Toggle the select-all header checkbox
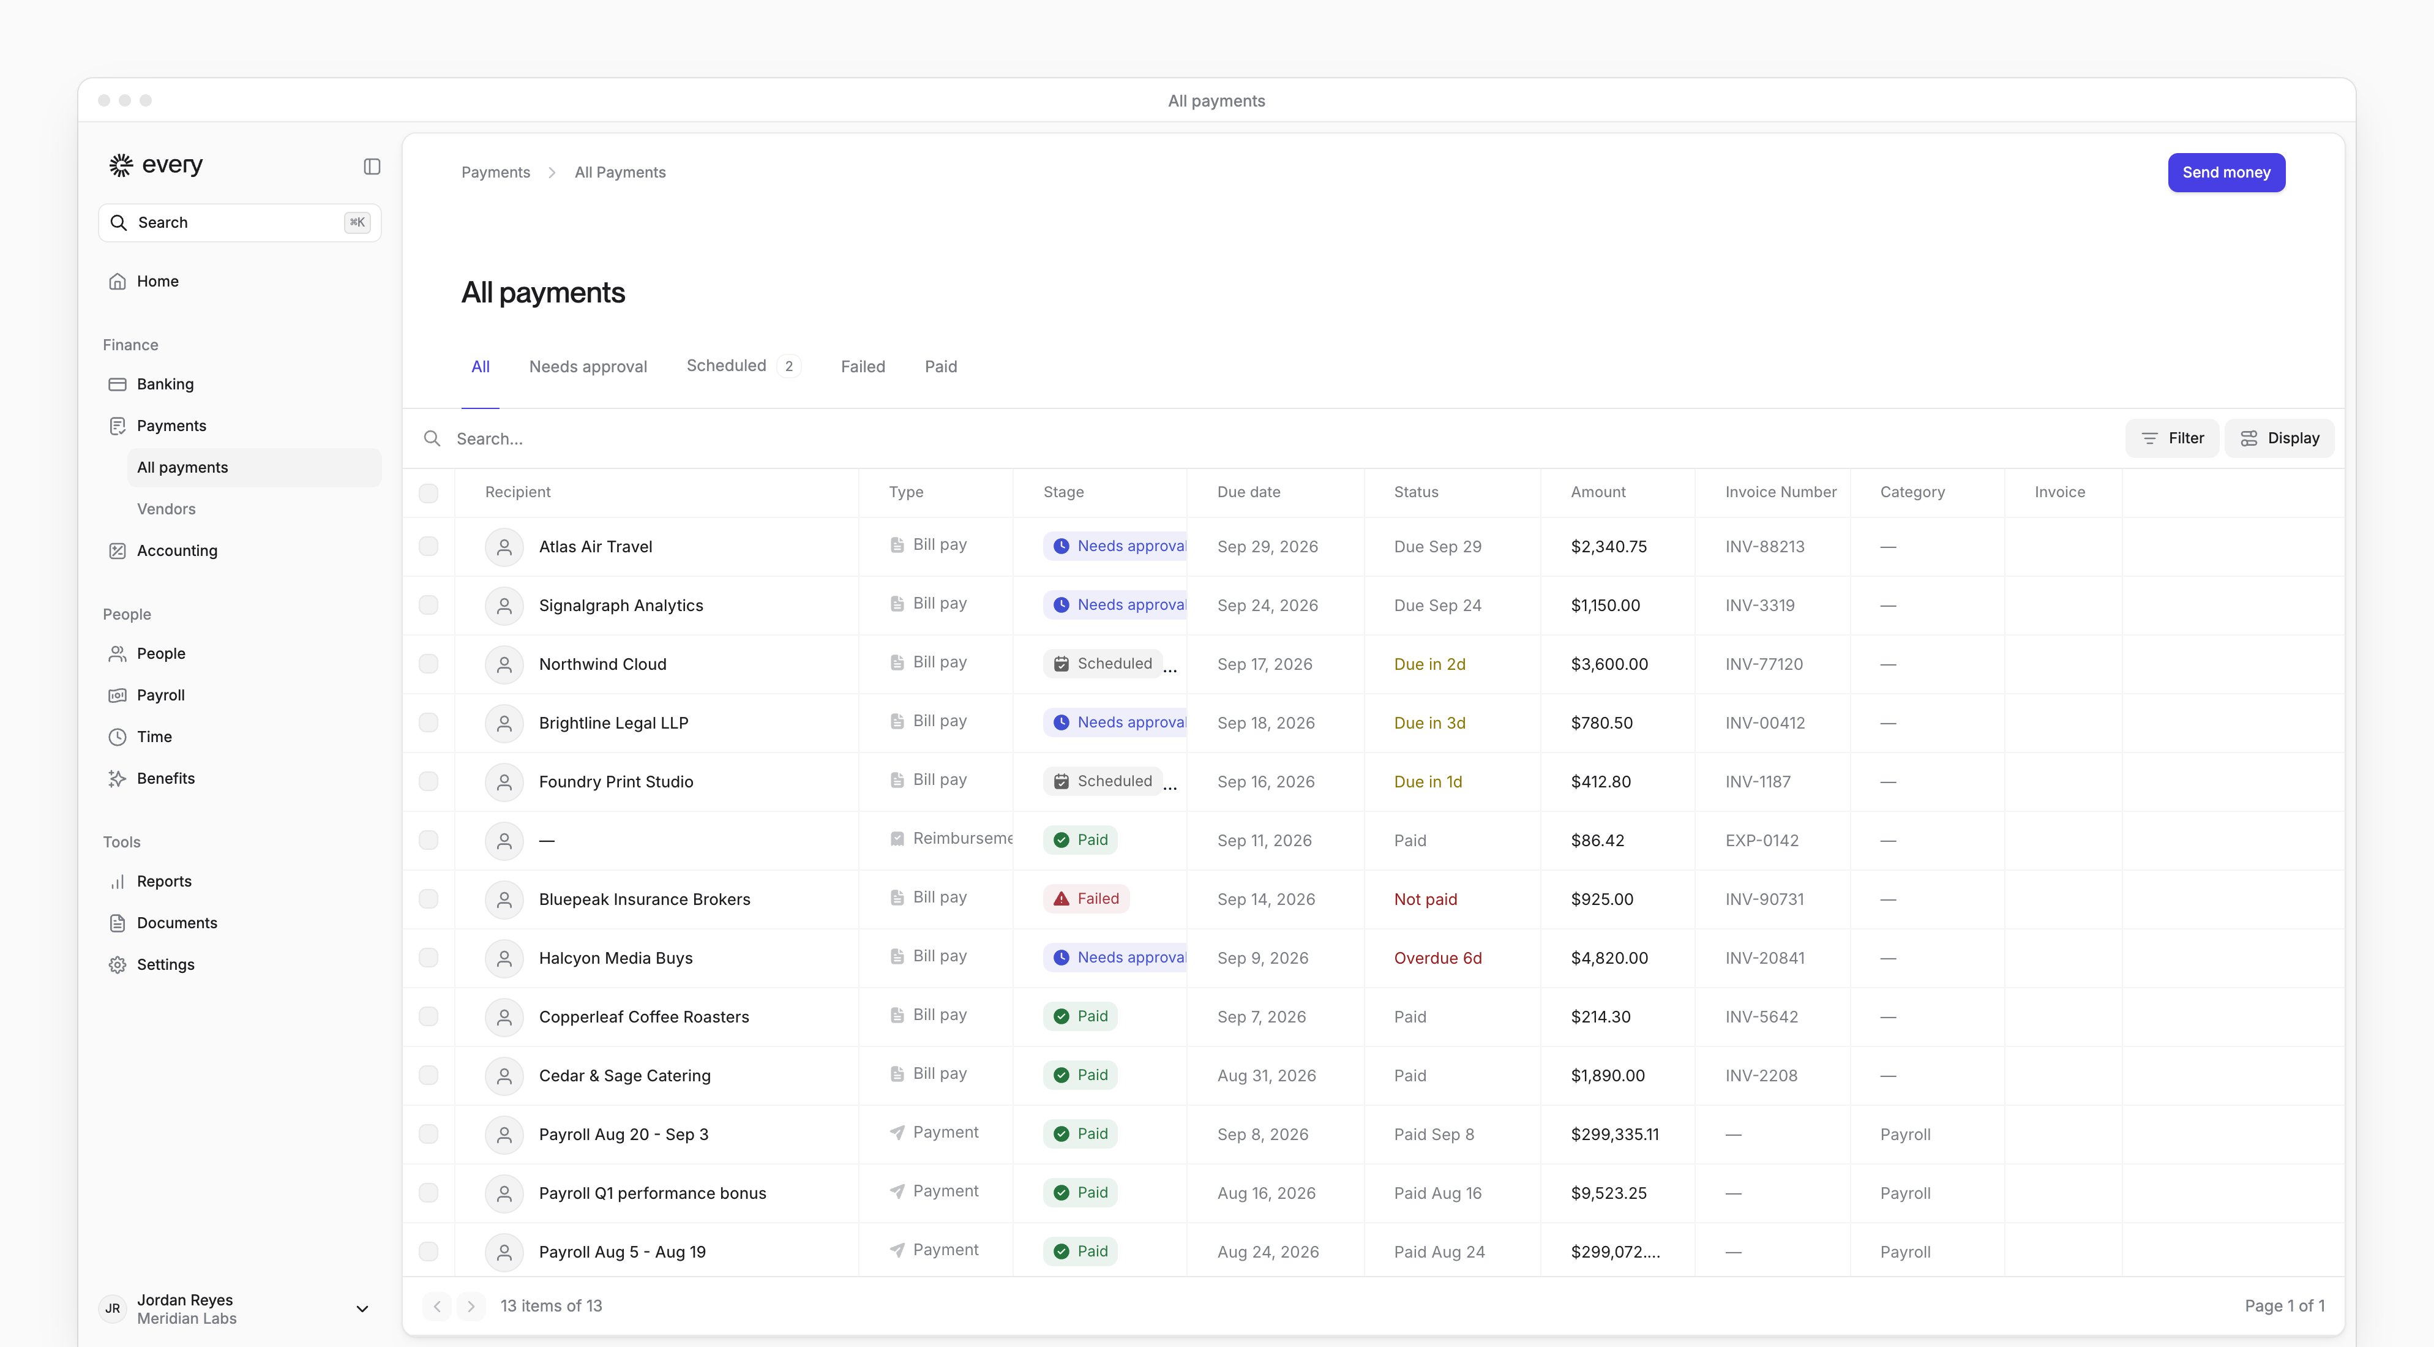The image size is (2434, 1347). point(428,493)
